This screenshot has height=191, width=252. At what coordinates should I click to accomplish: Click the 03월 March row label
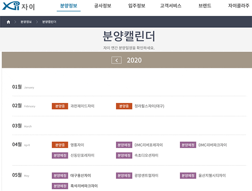[22, 126]
